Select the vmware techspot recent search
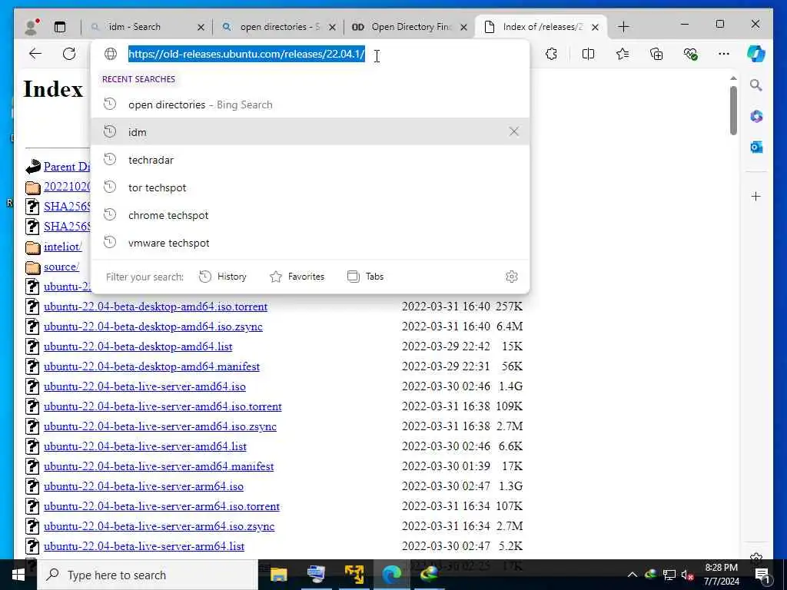Image resolution: width=787 pixels, height=590 pixels. coord(310,242)
